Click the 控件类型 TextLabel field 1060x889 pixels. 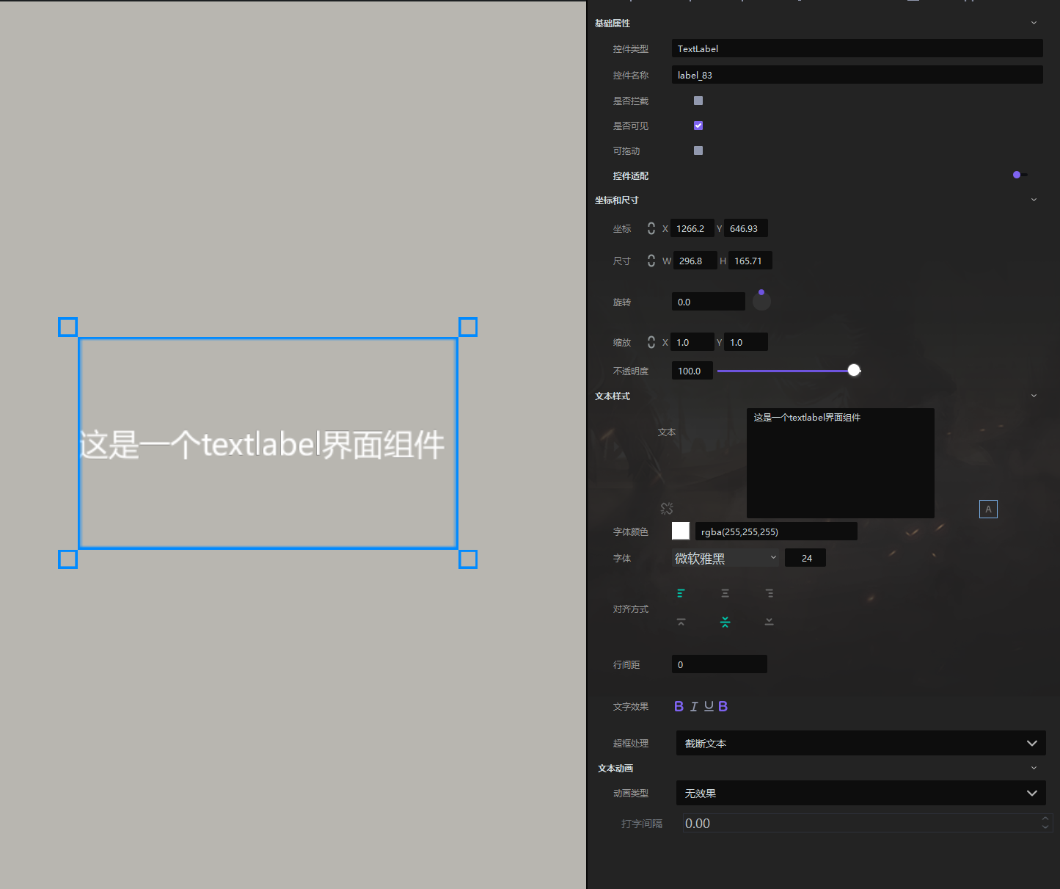click(857, 48)
